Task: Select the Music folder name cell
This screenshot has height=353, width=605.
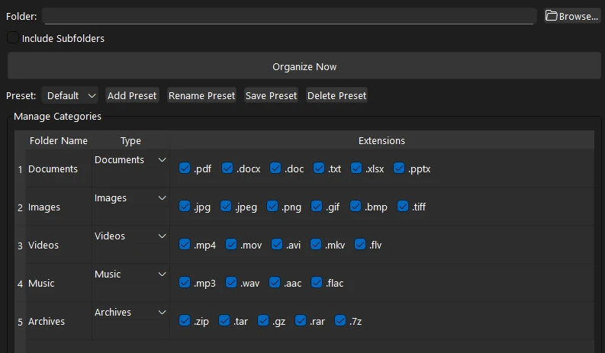Action: click(x=59, y=283)
